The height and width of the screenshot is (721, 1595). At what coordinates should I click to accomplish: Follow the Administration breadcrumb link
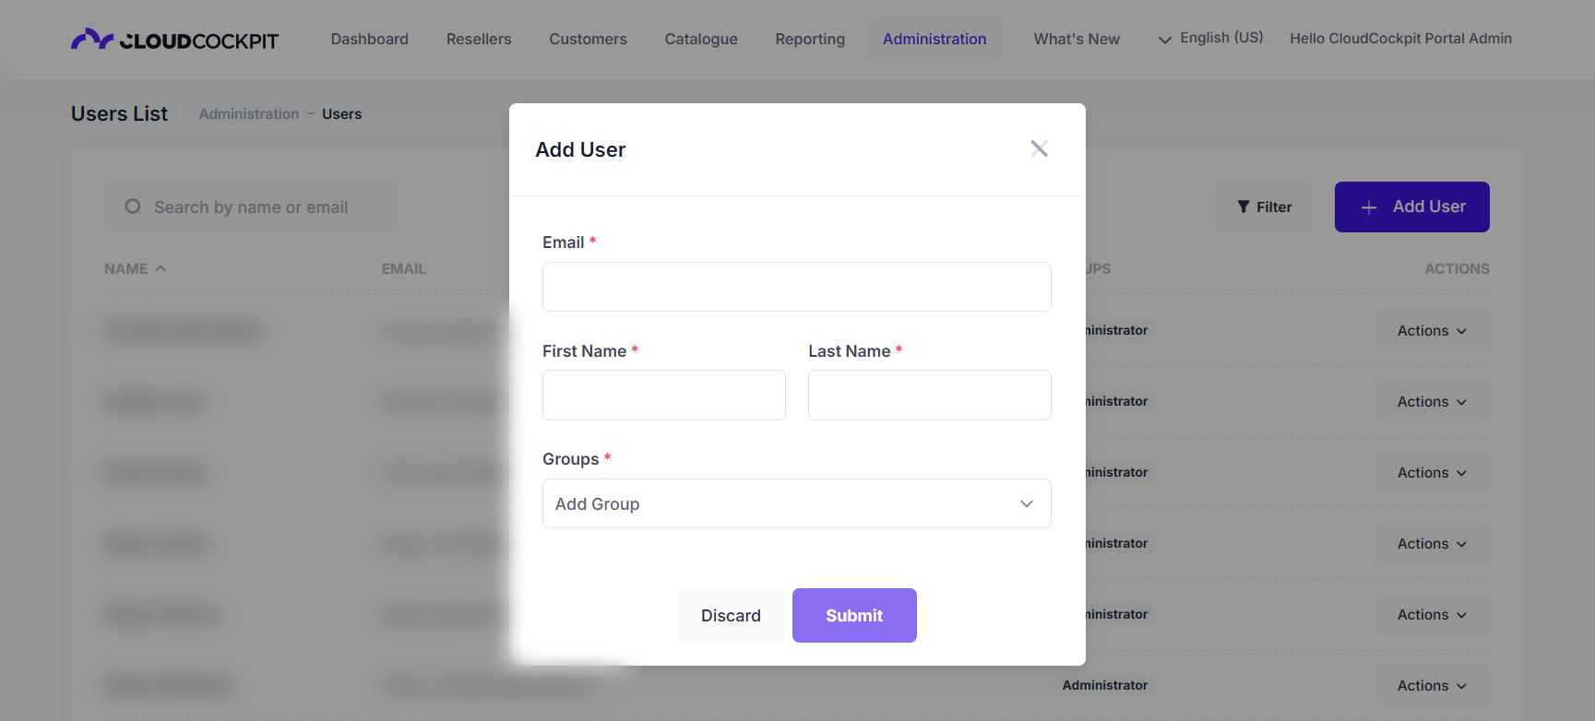click(249, 113)
